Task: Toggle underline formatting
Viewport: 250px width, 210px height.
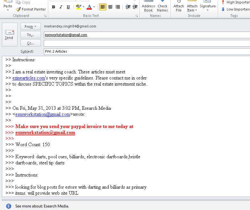Action: [x=68, y=7]
